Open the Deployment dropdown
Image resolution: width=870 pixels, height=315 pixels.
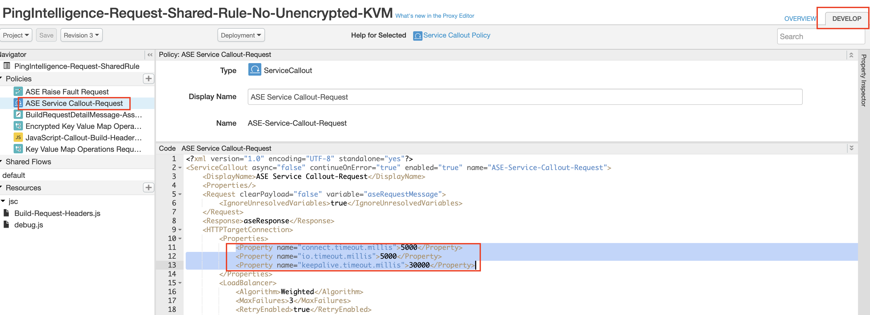click(240, 35)
